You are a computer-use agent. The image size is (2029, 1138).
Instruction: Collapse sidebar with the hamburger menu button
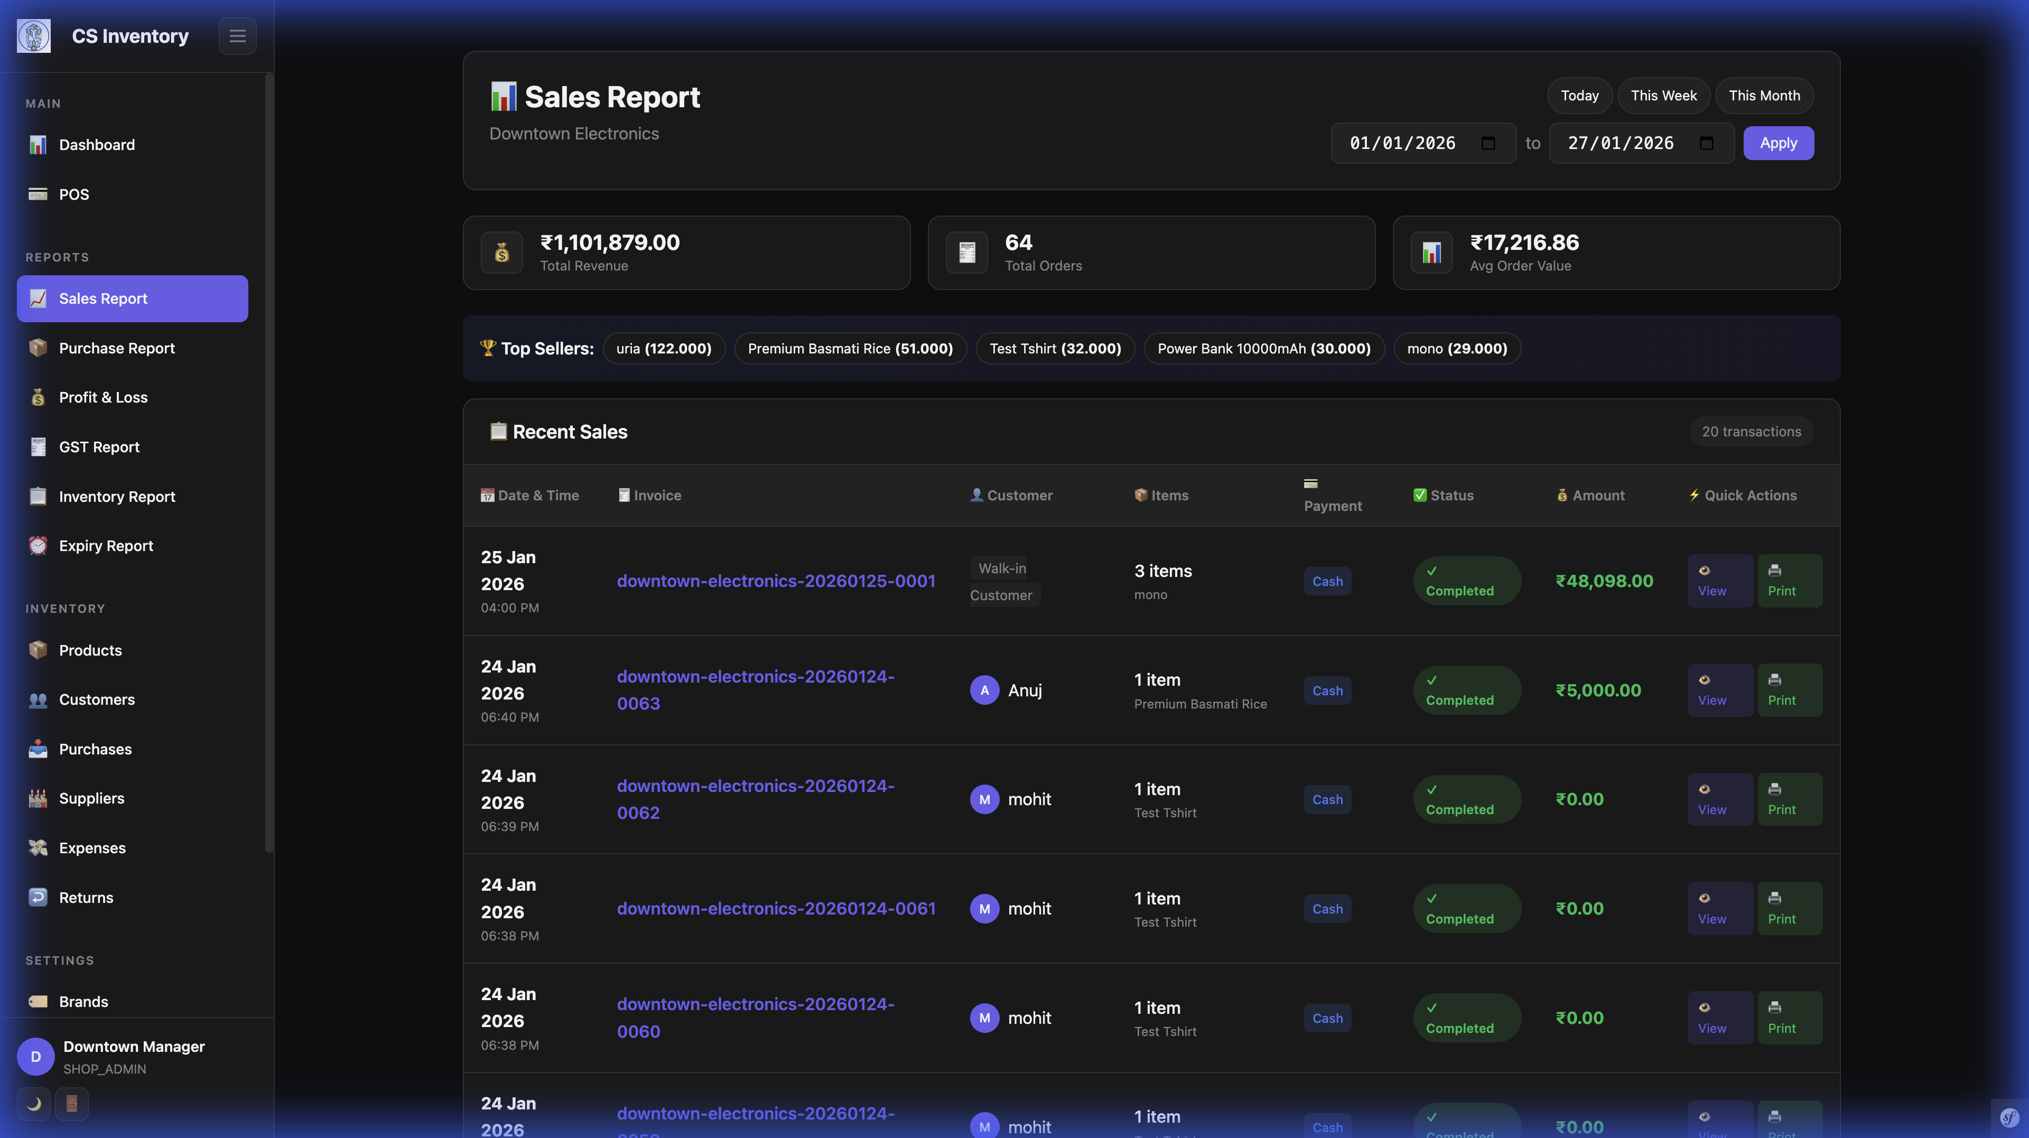[237, 35]
